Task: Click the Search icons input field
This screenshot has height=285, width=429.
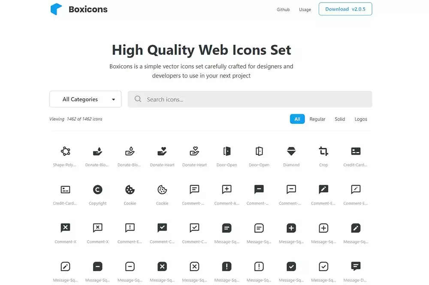Action: [x=250, y=99]
